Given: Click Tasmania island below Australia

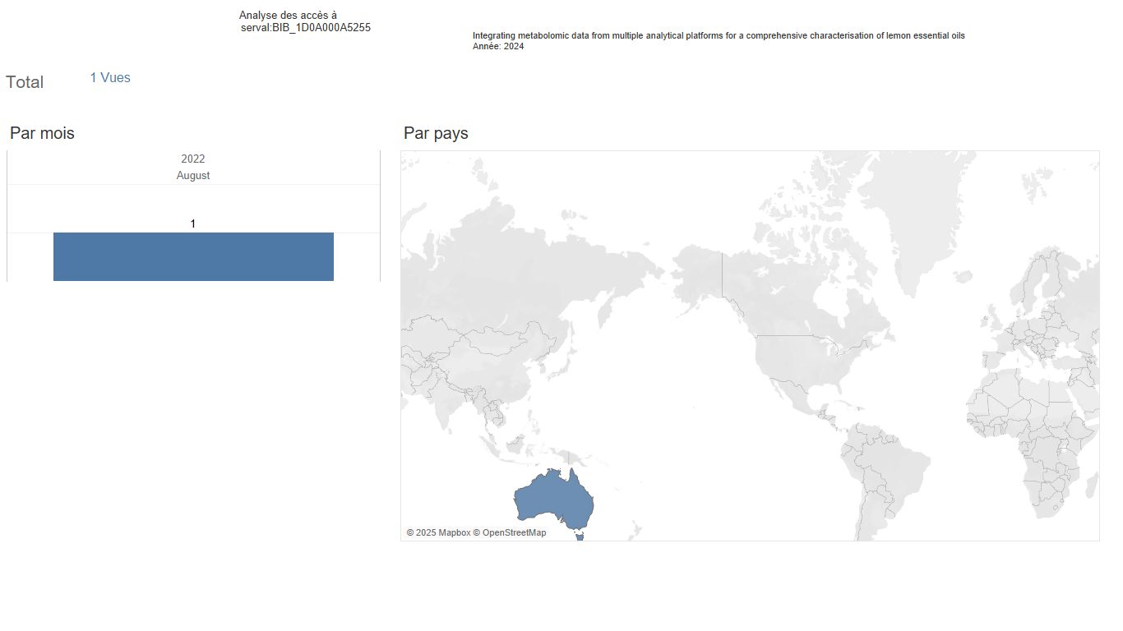Looking at the screenshot, I should [x=580, y=537].
